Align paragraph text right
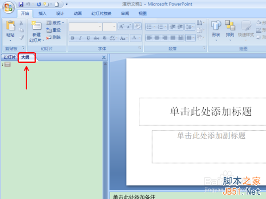The image size is (266, 199). [165, 38]
